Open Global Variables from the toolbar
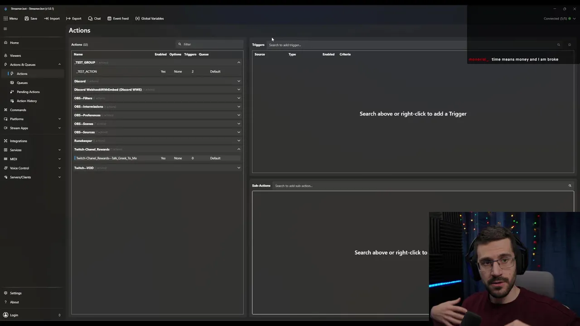Screen dimensions: 580x326 coord(150,19)
